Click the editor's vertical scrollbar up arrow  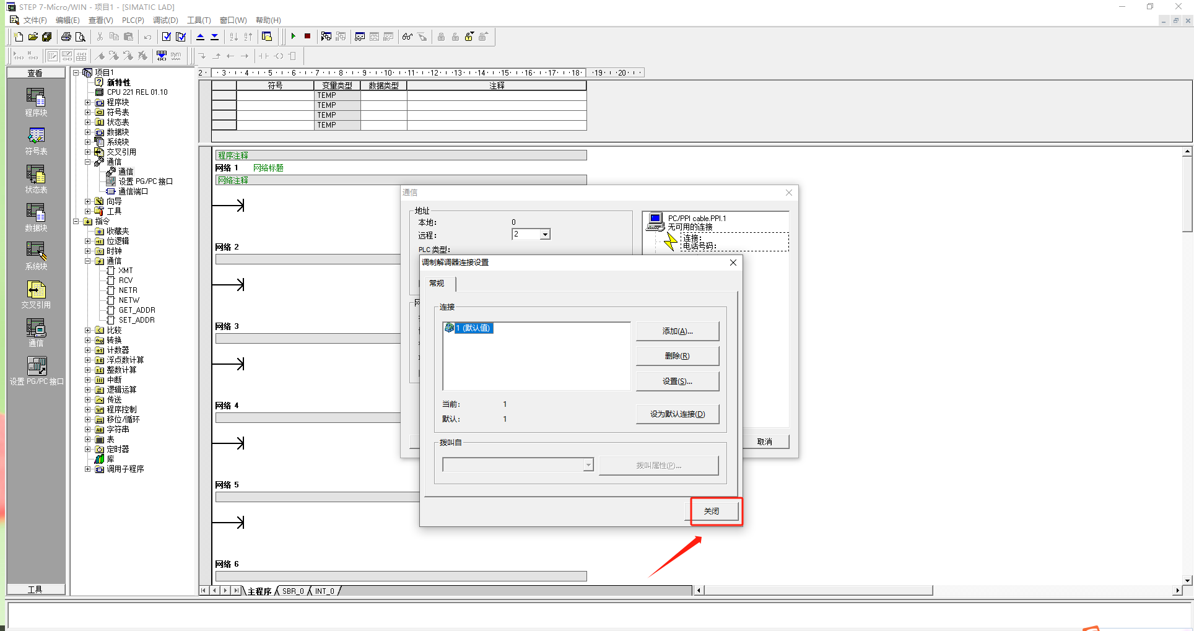point(1187,152)
